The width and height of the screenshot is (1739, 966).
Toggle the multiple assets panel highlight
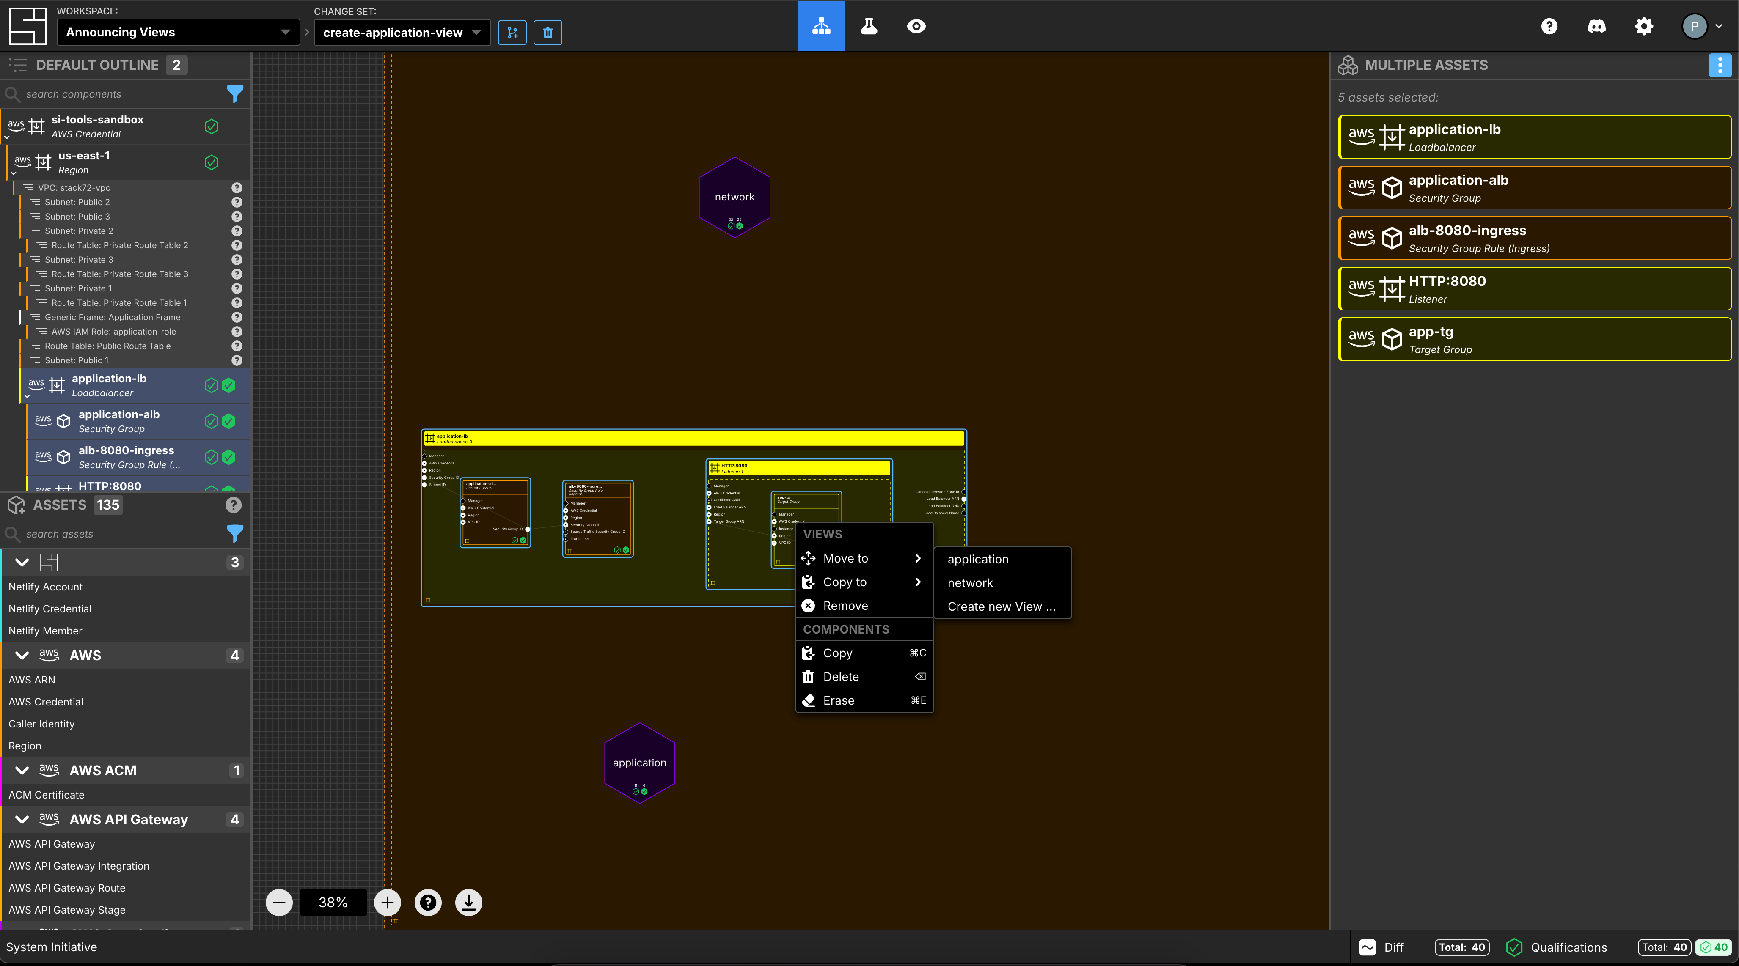(x=1721, y=64)
